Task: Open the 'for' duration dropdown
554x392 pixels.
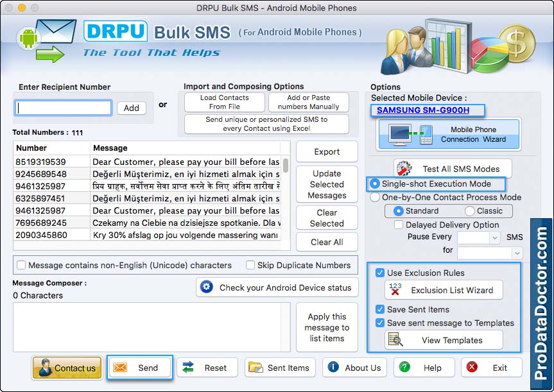Action: [490, 253]
